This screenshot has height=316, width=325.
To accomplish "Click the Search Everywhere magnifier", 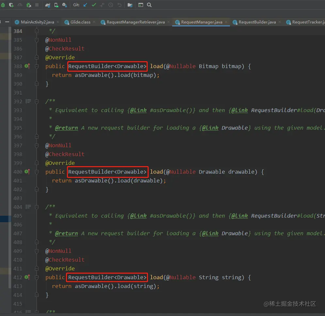I will pos(149,5).
